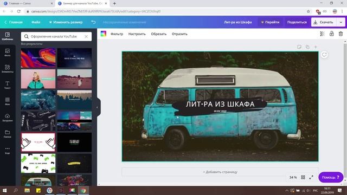The image size is (347, 195).
Task: Reload the page in the browser
Action: (x=19, y=11)
